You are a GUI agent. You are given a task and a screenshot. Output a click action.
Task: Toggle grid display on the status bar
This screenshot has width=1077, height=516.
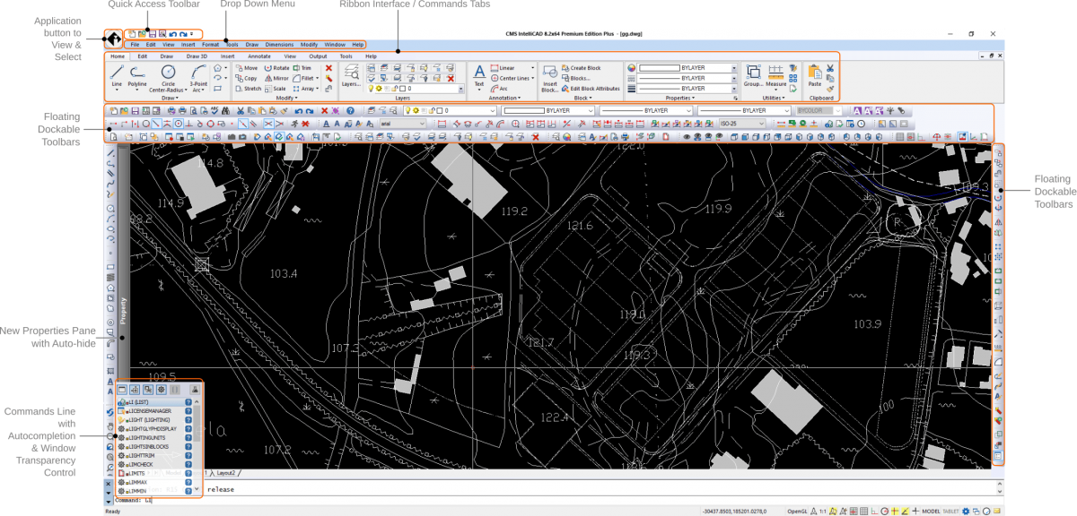click(862, 511)
